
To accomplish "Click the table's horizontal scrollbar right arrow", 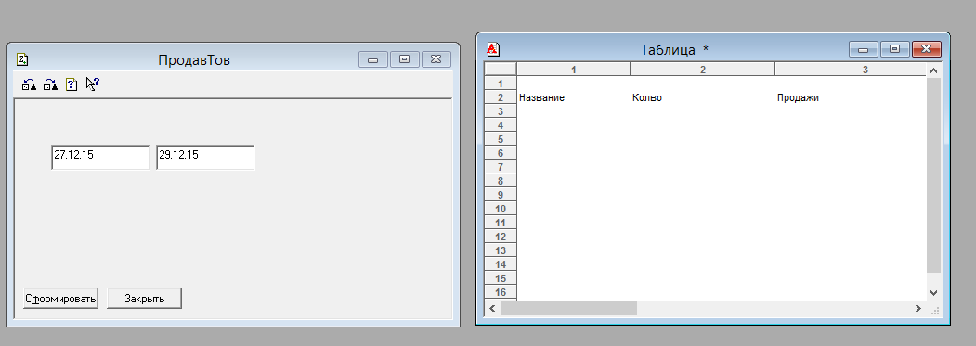I will (918, 308).
